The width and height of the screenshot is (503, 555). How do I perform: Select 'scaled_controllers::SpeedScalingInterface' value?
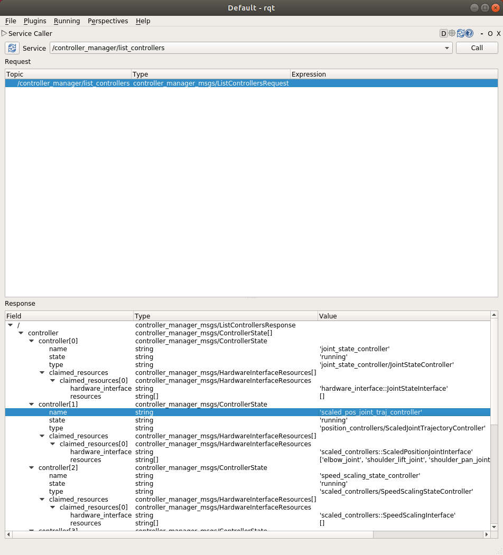(387, 515)
